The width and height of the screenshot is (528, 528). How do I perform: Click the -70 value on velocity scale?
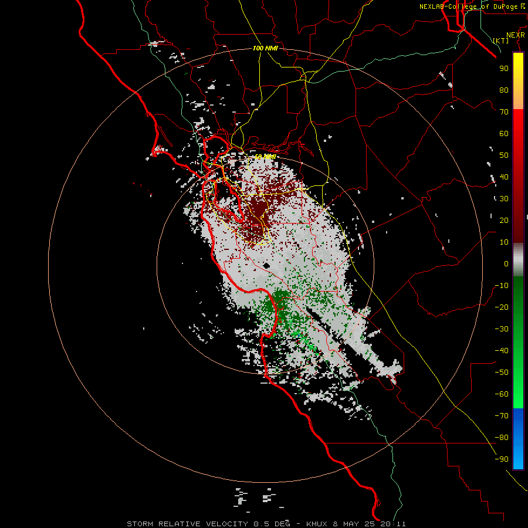tap(502, 416)
